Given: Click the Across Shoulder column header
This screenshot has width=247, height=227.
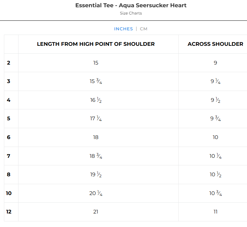Looking at the screenshot, I should [x=215, y=44].
